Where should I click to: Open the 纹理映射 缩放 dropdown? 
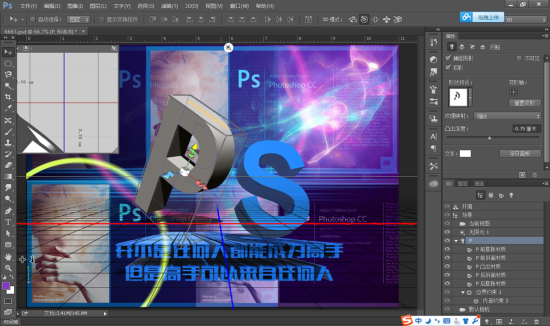507,116
